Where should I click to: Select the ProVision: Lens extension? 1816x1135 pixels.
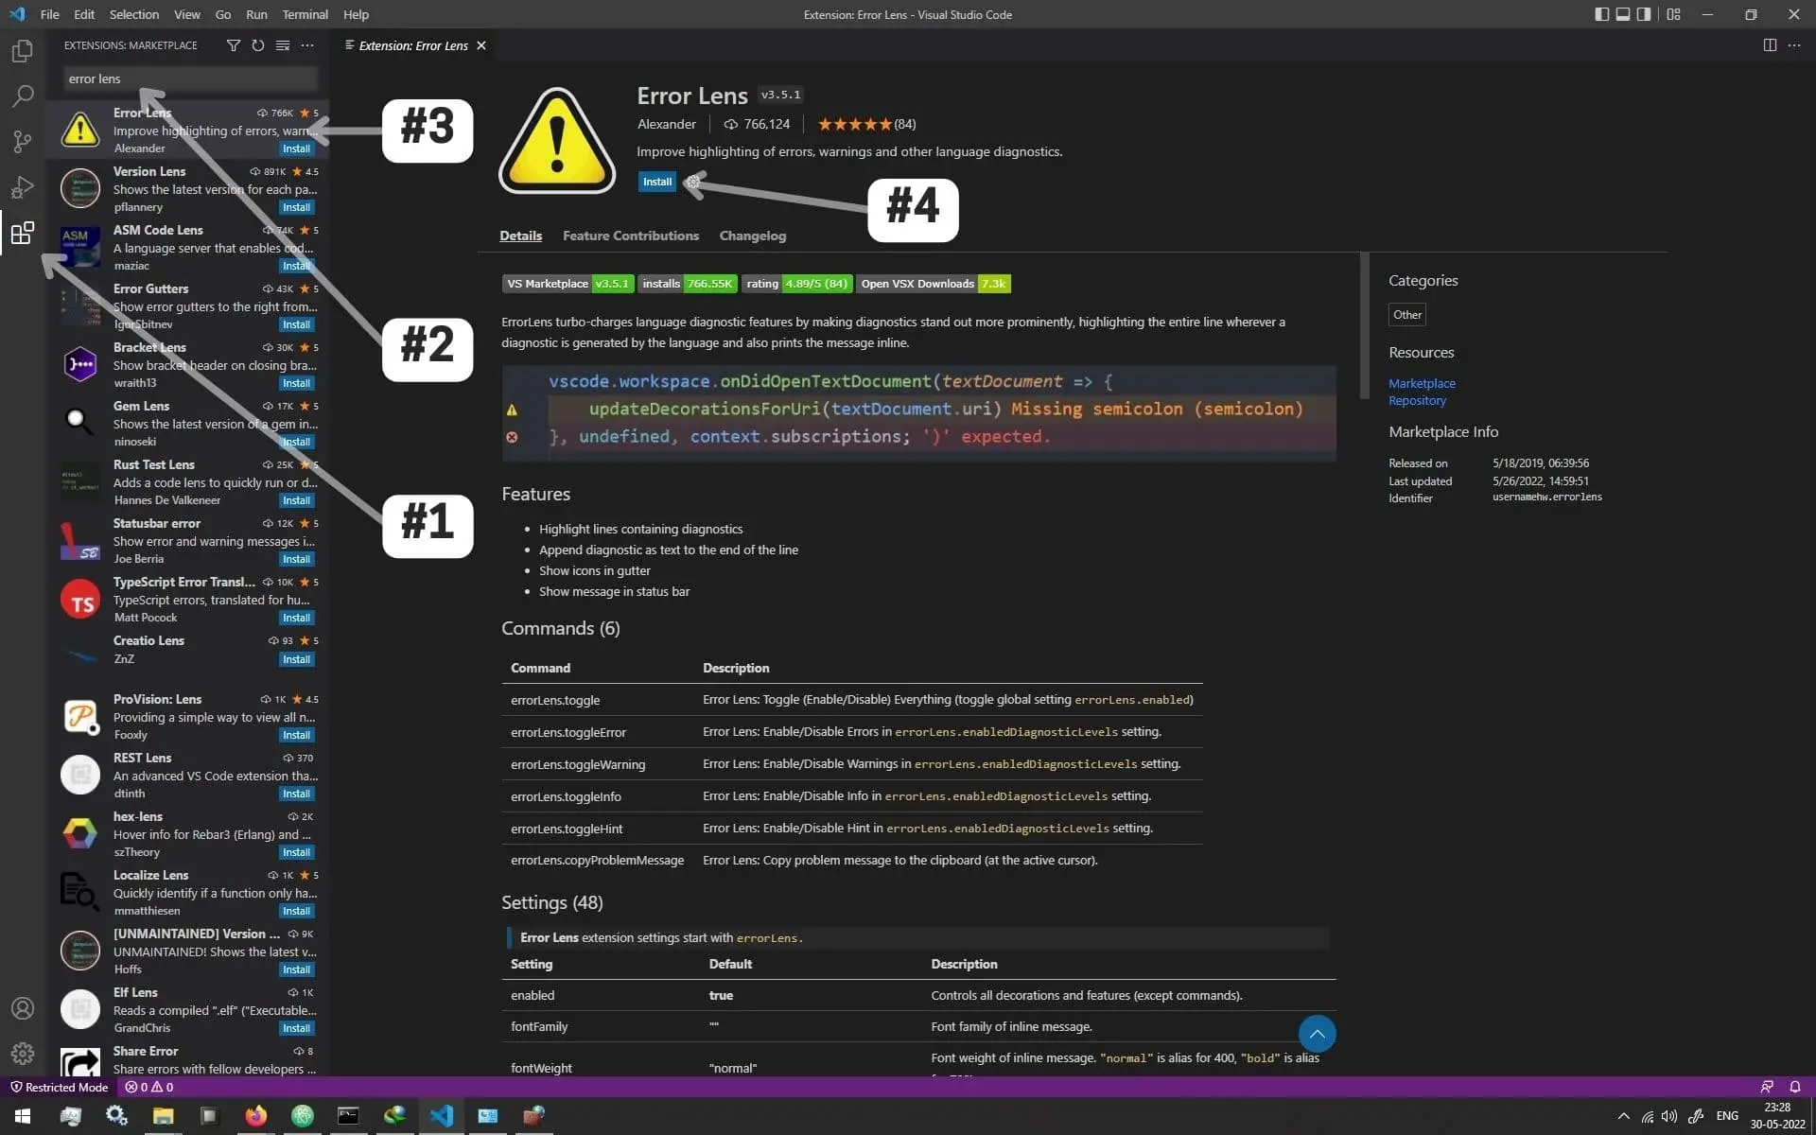[188, 717]
